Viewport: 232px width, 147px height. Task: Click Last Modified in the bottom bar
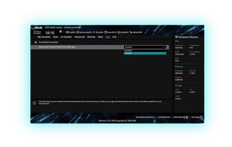click(x=164, y=117)
